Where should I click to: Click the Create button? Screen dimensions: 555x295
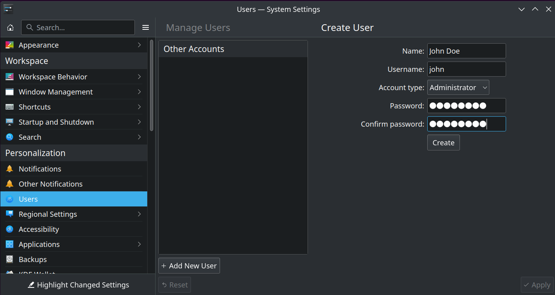pyautogui.click(x=443, y=142)
